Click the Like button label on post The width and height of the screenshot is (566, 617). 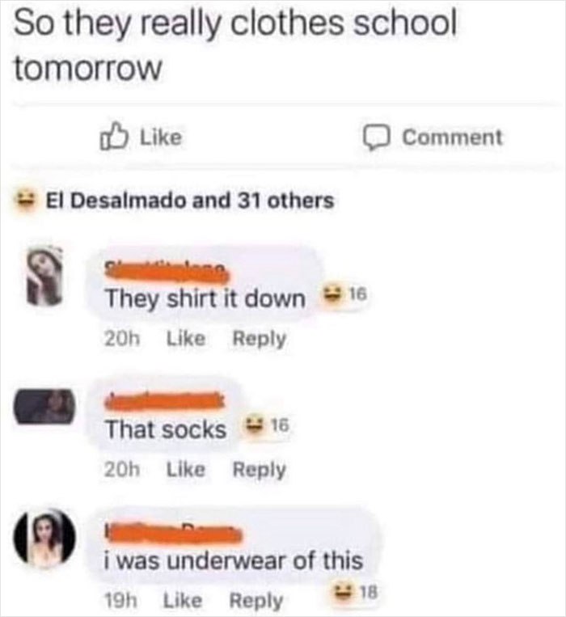pos(161,137)
